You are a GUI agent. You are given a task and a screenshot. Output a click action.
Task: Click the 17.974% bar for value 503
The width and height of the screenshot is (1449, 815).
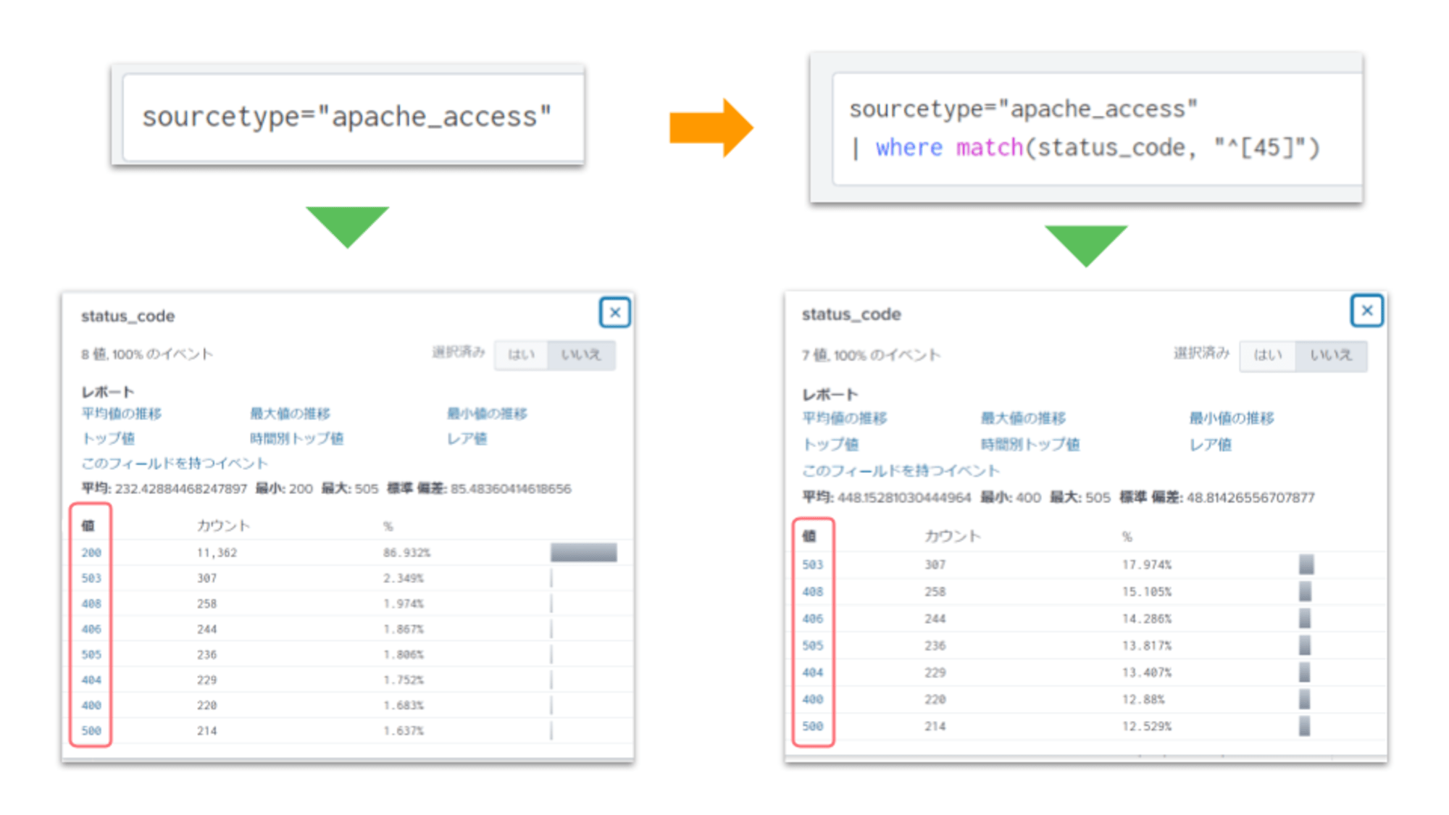coord(1306,564)
